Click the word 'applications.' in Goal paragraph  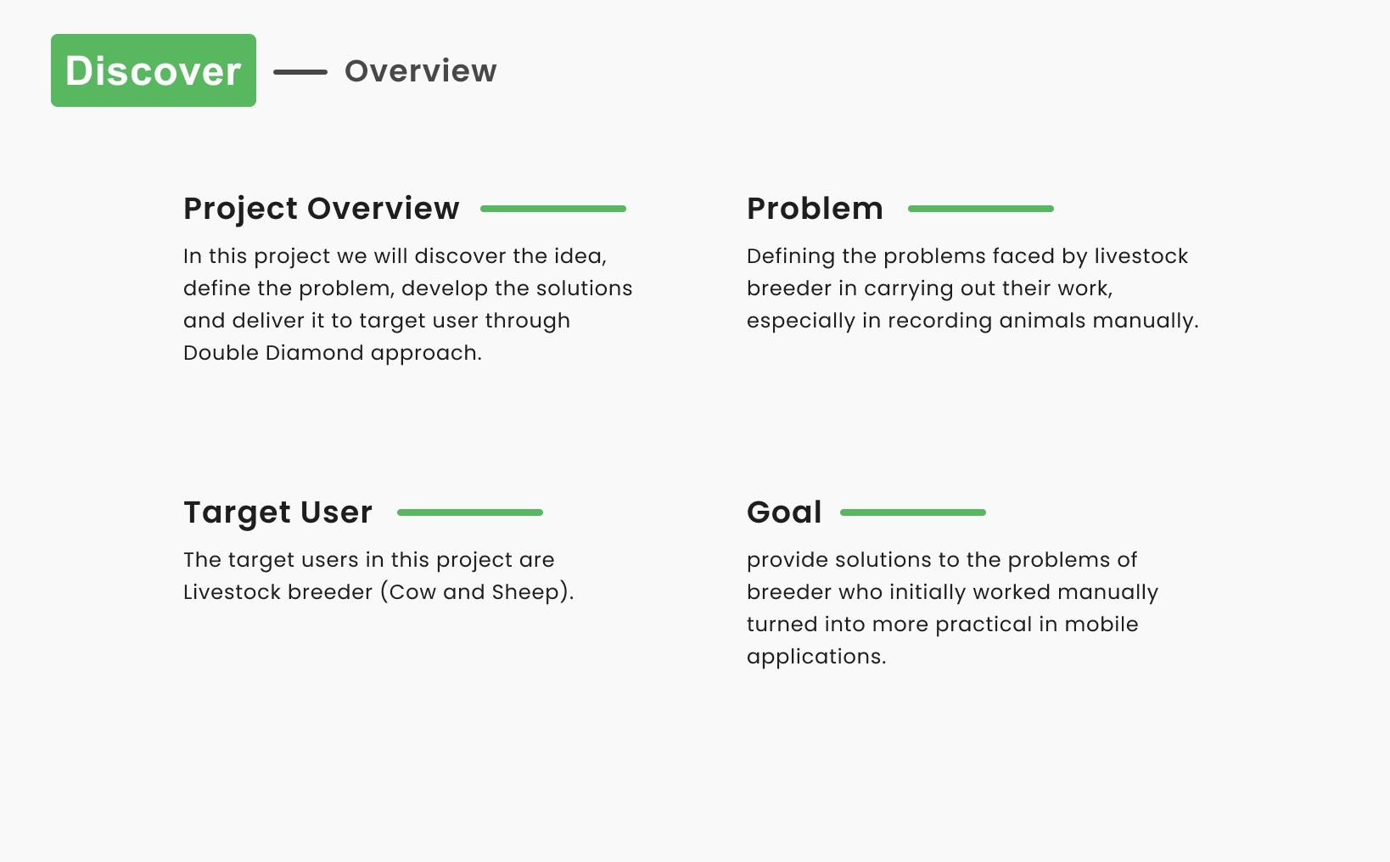(816, 657)
